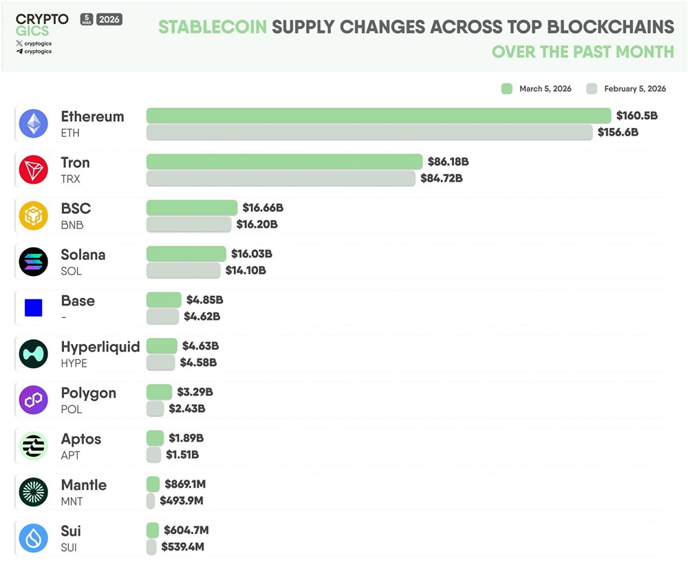This screenshot has width=688, height=569.
Task: Click the cryptogics X handle
Action: pyautogui.click(x=34, y=43)
